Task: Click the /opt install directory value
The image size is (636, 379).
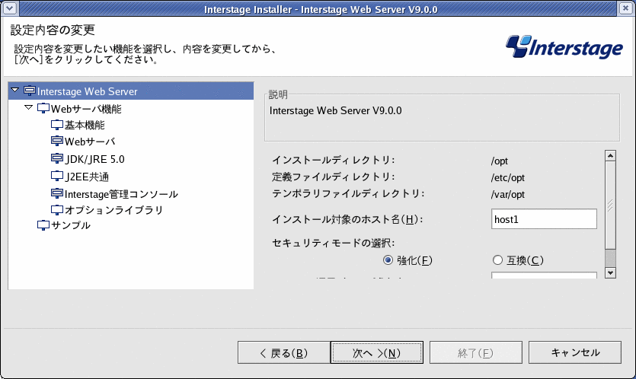Action: click(x=500, y=161)
